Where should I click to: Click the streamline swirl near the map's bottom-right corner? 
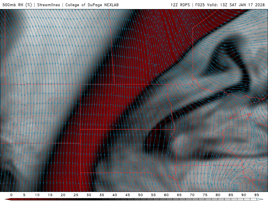pyautogui.click(x=235, y=186)
